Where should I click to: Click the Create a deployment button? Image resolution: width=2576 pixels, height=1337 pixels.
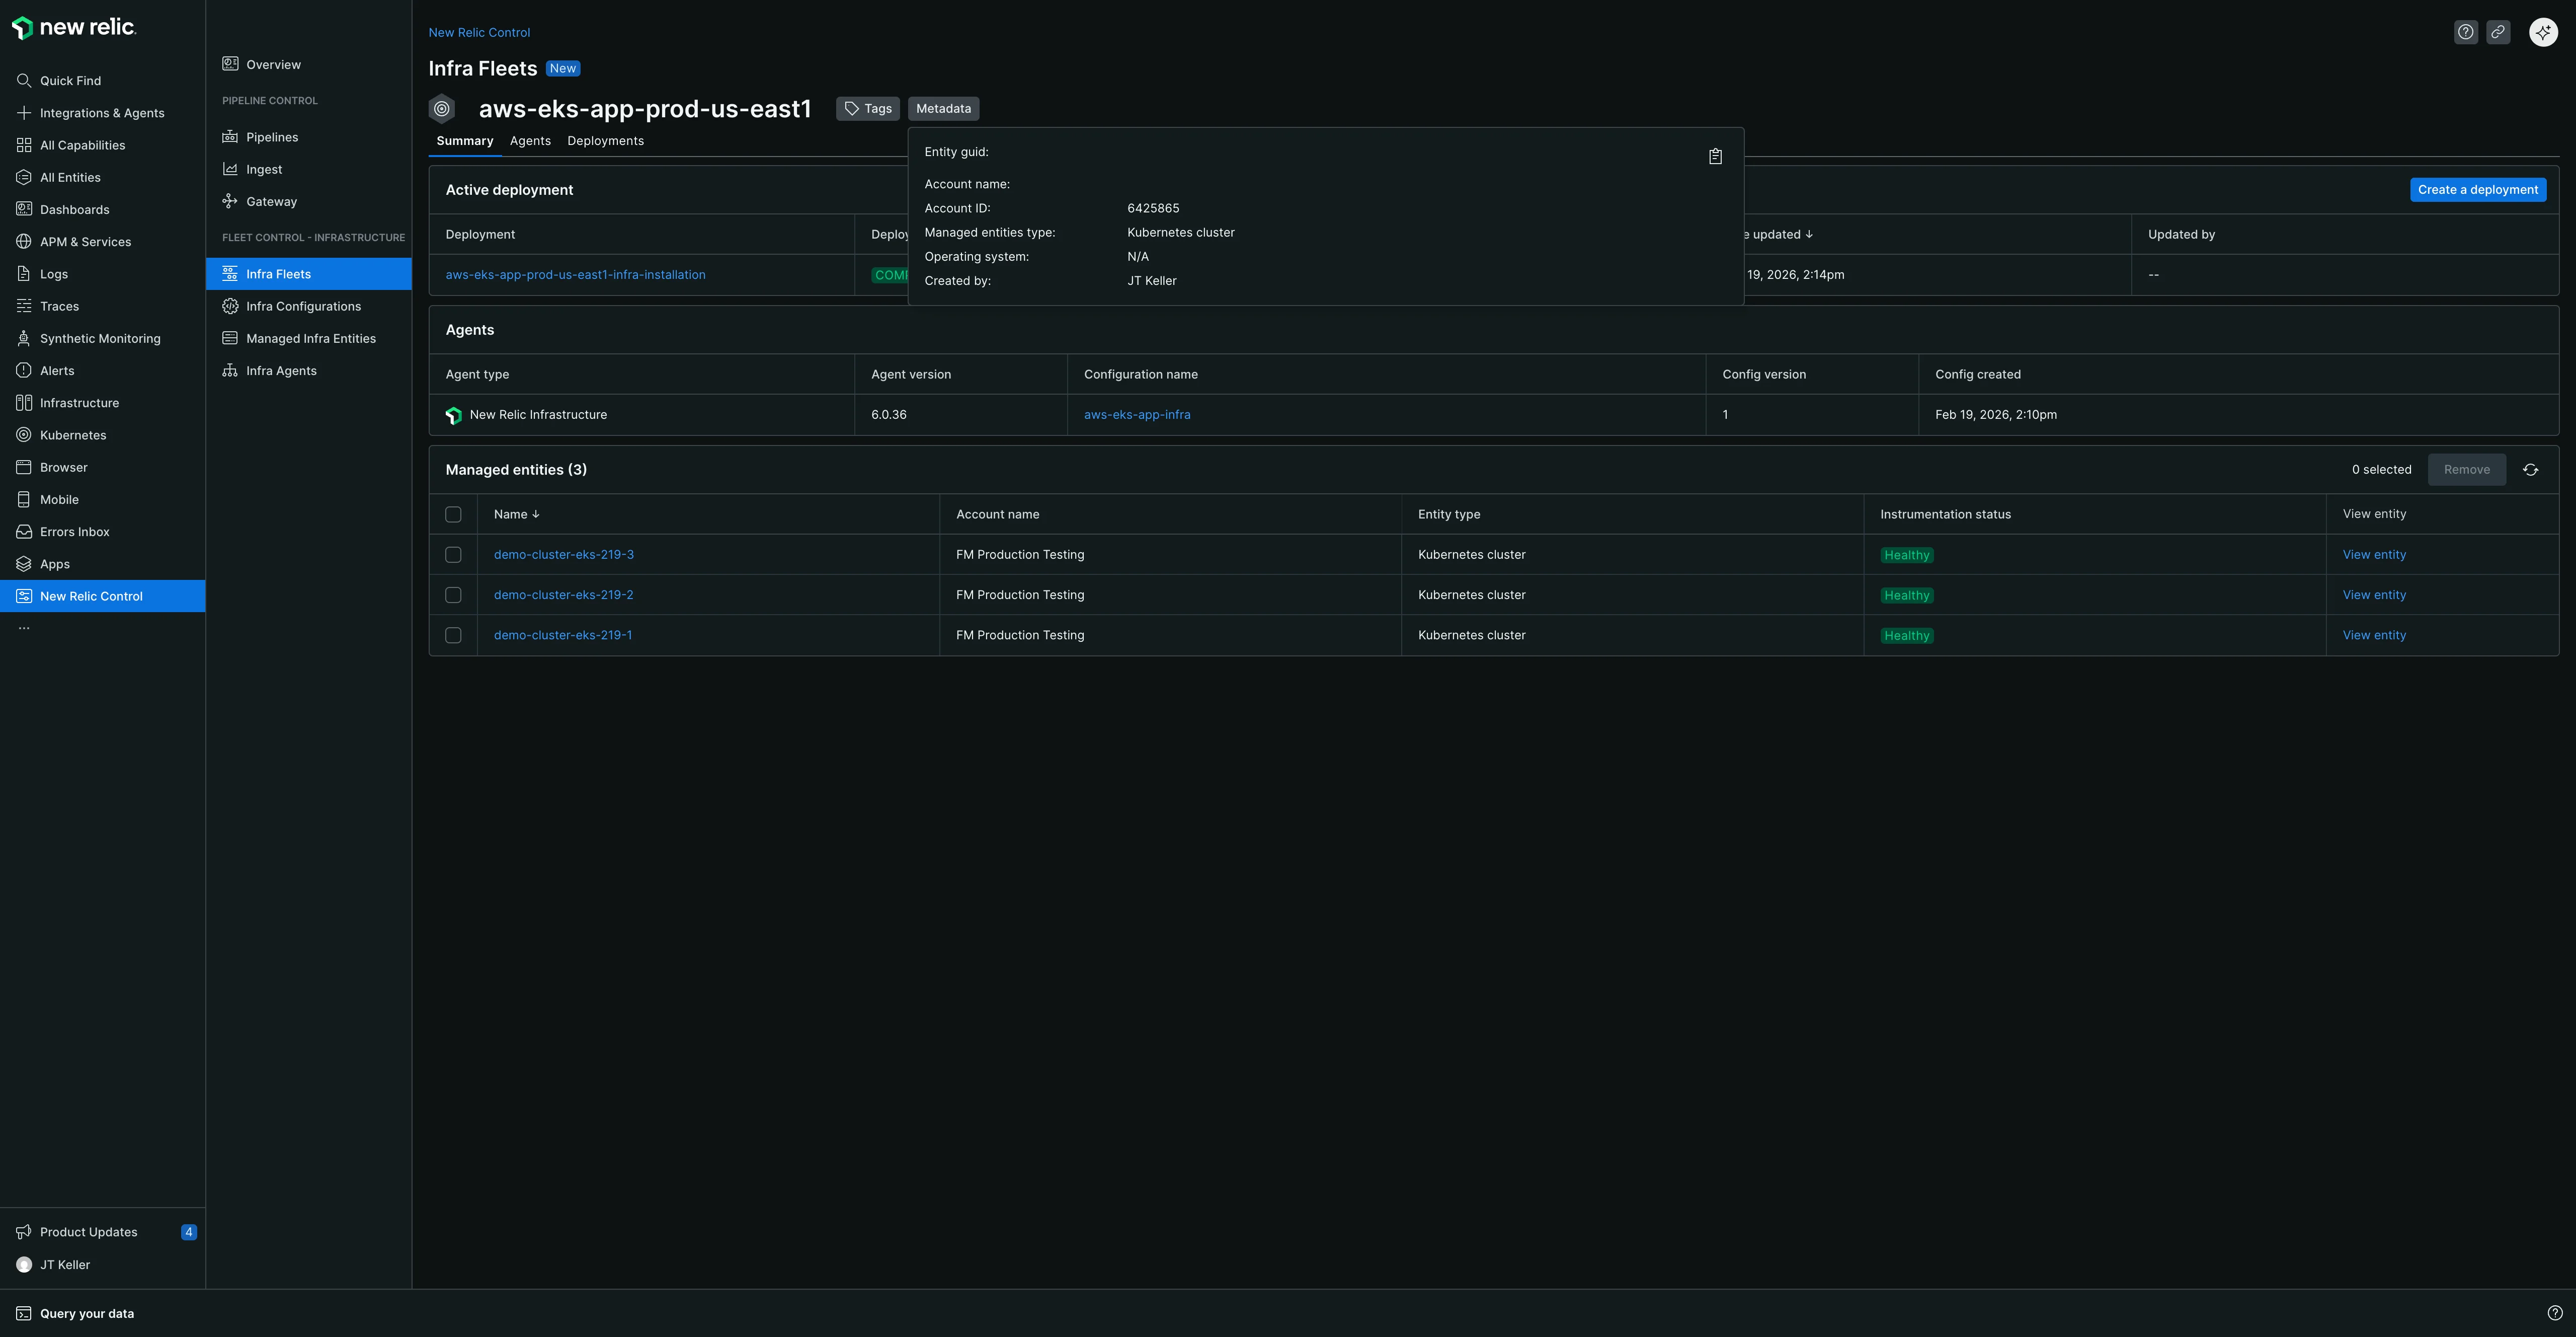2478,189
